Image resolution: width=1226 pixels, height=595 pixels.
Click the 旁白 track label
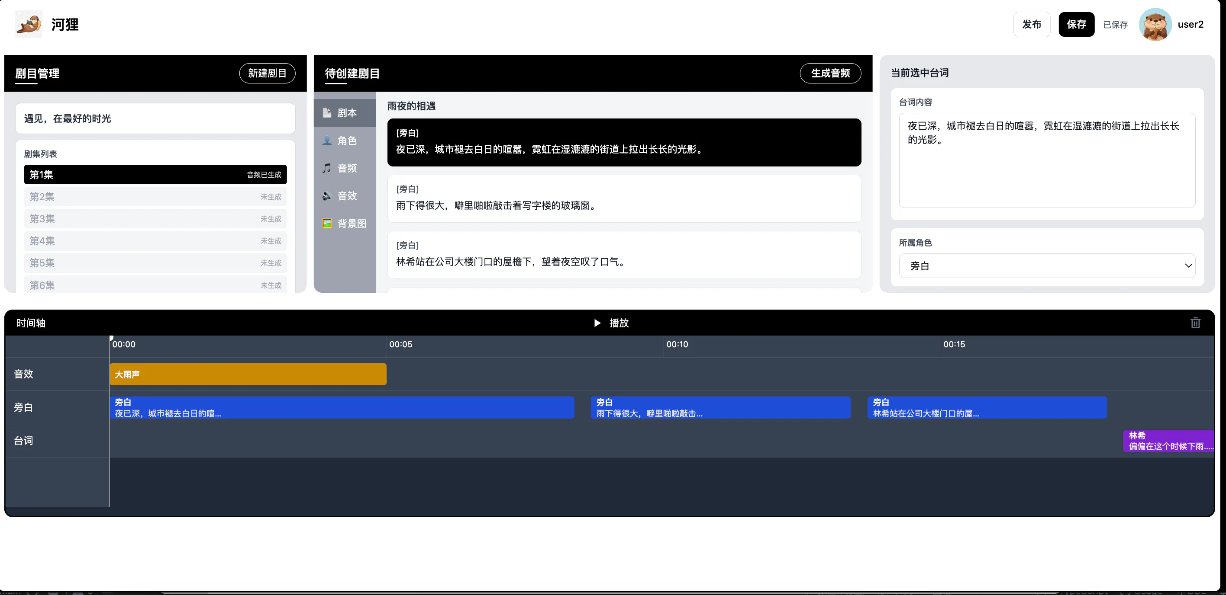click(x=23, y=407)
